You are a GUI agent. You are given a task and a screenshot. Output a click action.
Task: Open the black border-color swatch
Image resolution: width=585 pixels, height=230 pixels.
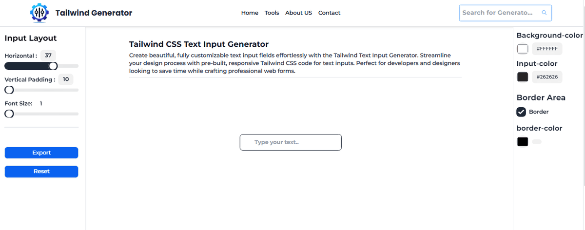click(x=523, y=142)
